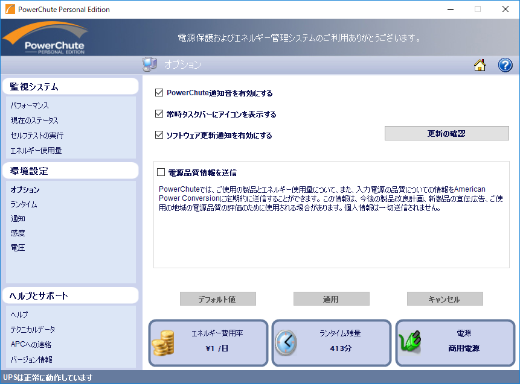The width and height of the screenshot is (520, 384).
Task: Click the computer monitor オプション header icon
Action: click(150, 65)
